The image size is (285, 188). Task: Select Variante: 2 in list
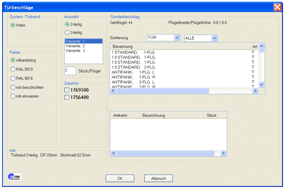(x=75, y=46)
